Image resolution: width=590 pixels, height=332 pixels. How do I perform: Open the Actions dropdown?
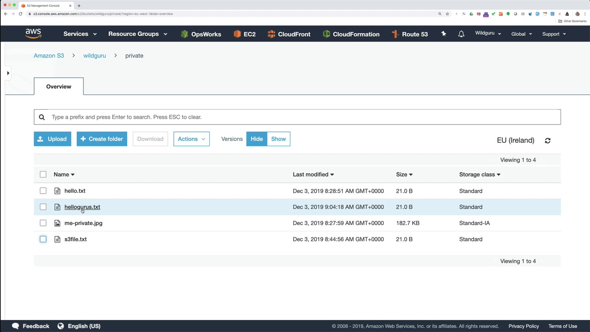(191, 139)
